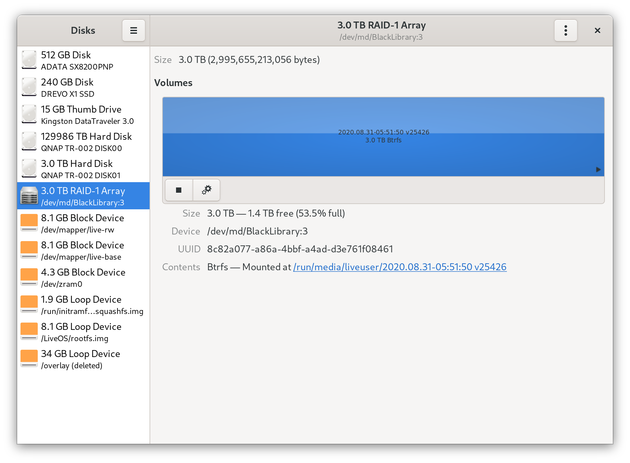Select the 240 GB Disk DREVO X1 SSD
Viewport: 630px width, 463px height.
click(83, 87)
